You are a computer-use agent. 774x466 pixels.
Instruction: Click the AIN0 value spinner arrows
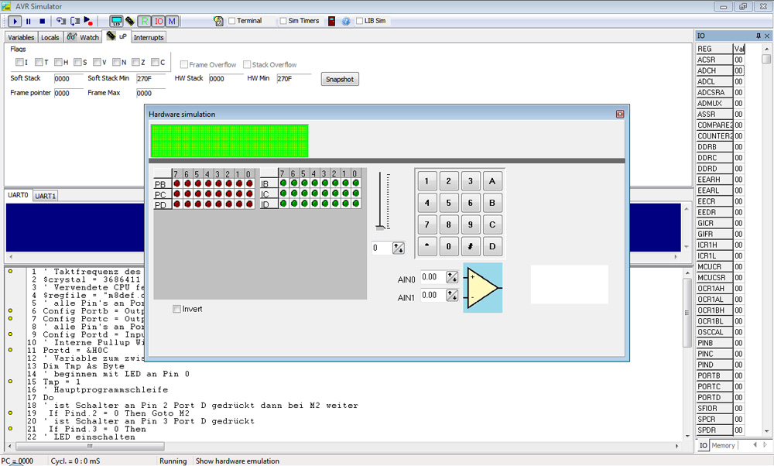coord(452,277)
